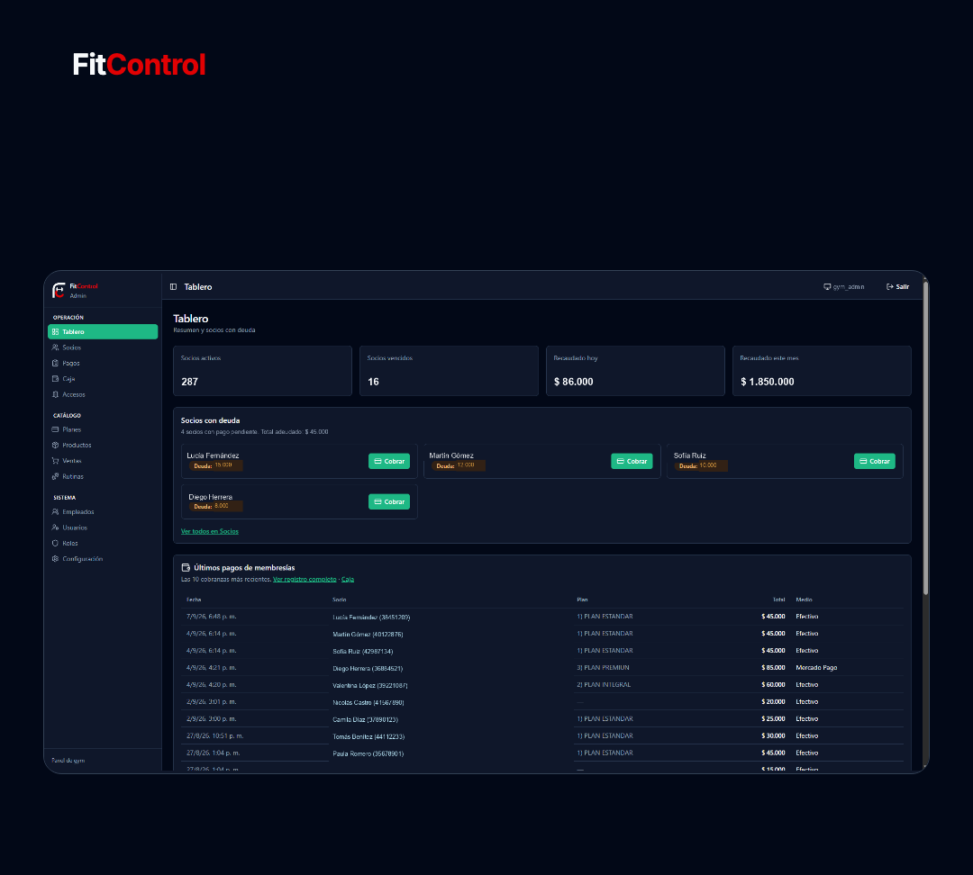Click the Pagos icon in sidebar
Image resolution: width=973 pixels, height=875 pixels.
click(55, 364)
